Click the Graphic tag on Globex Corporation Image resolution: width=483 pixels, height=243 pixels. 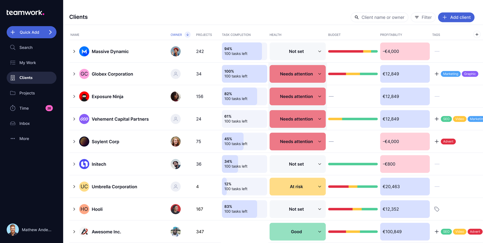pyautogui.click(x=470, y=74)
